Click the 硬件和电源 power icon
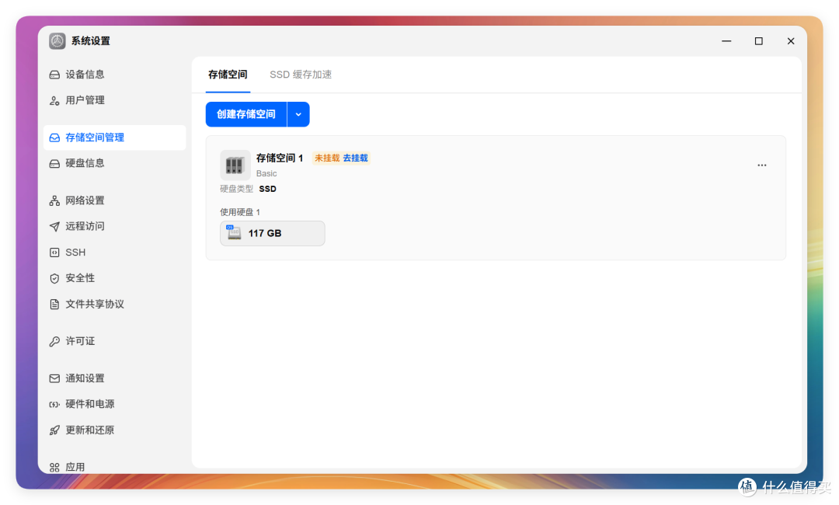The image size is (839, 505). click(54, 405)
